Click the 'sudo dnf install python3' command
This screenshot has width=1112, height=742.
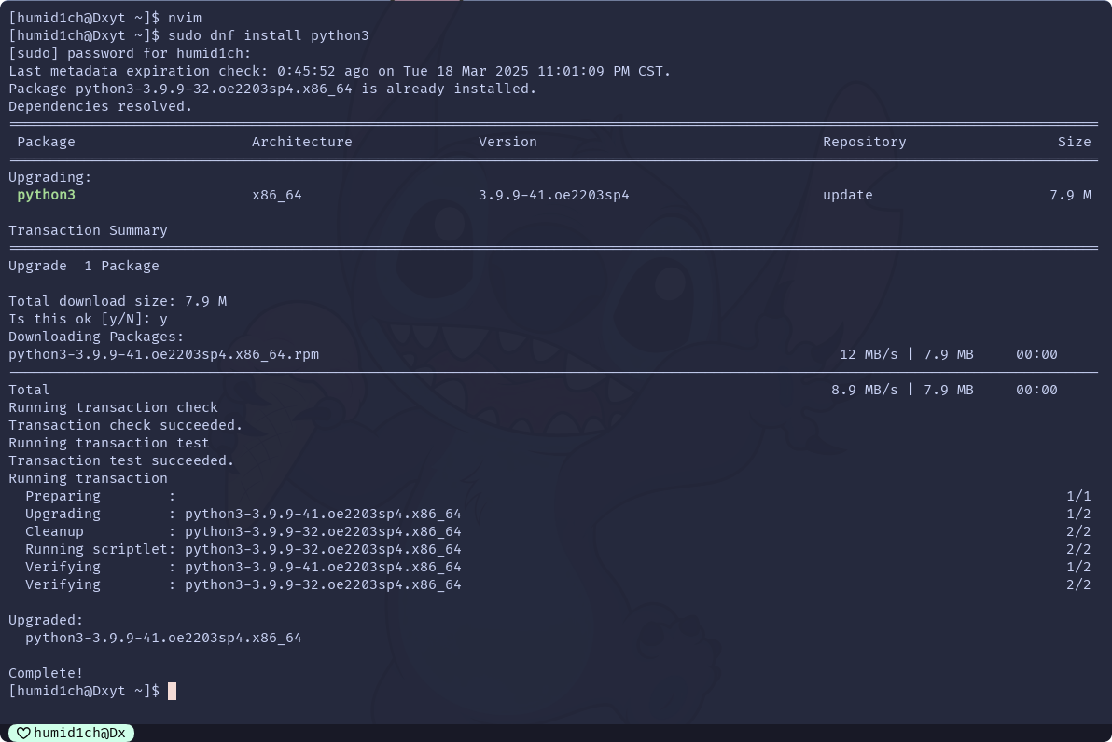point(268,35)
